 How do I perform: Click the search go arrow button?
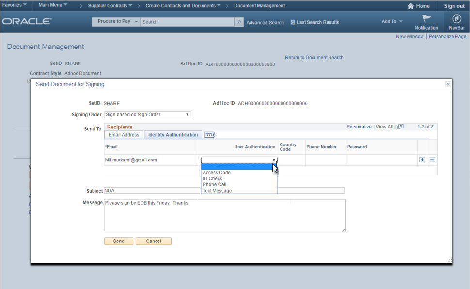[239, 22]
